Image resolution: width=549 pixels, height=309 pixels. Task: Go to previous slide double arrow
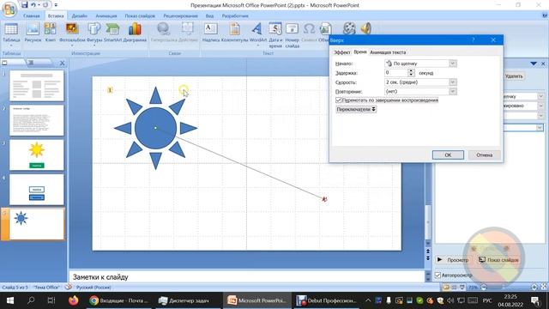[428, 251]
